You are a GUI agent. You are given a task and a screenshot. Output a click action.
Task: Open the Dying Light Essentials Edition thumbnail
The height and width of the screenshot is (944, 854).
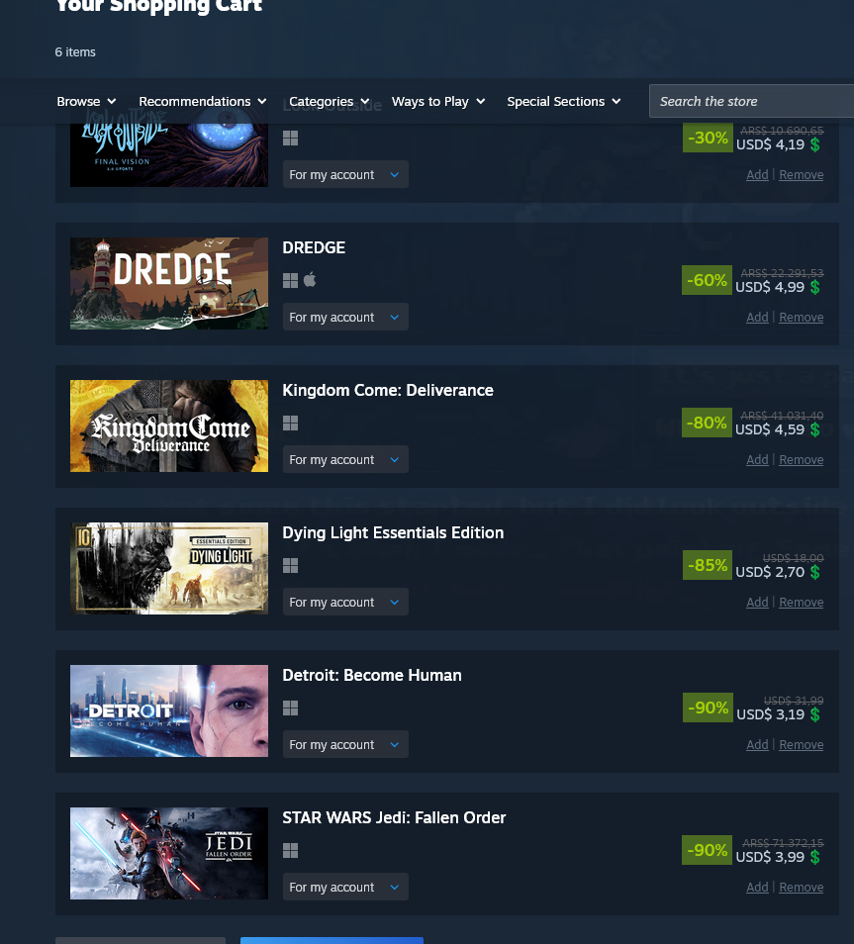pyautogui.click(x=169, y=568)
